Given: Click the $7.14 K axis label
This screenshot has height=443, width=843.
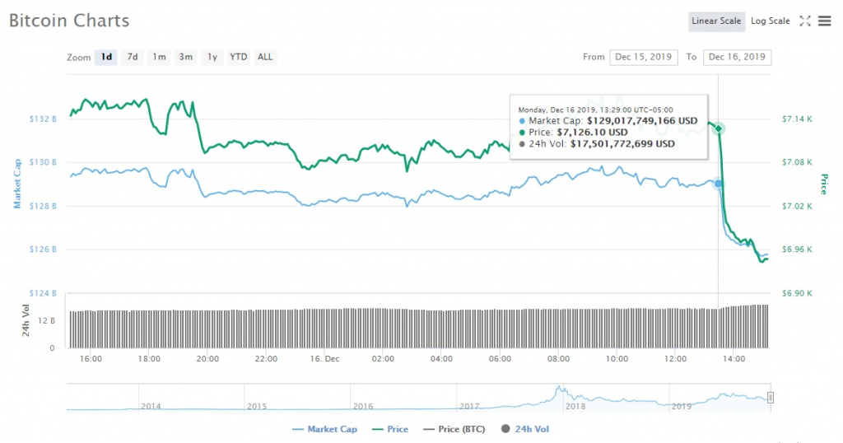Looking at the screenshot, I should point(797,119).
